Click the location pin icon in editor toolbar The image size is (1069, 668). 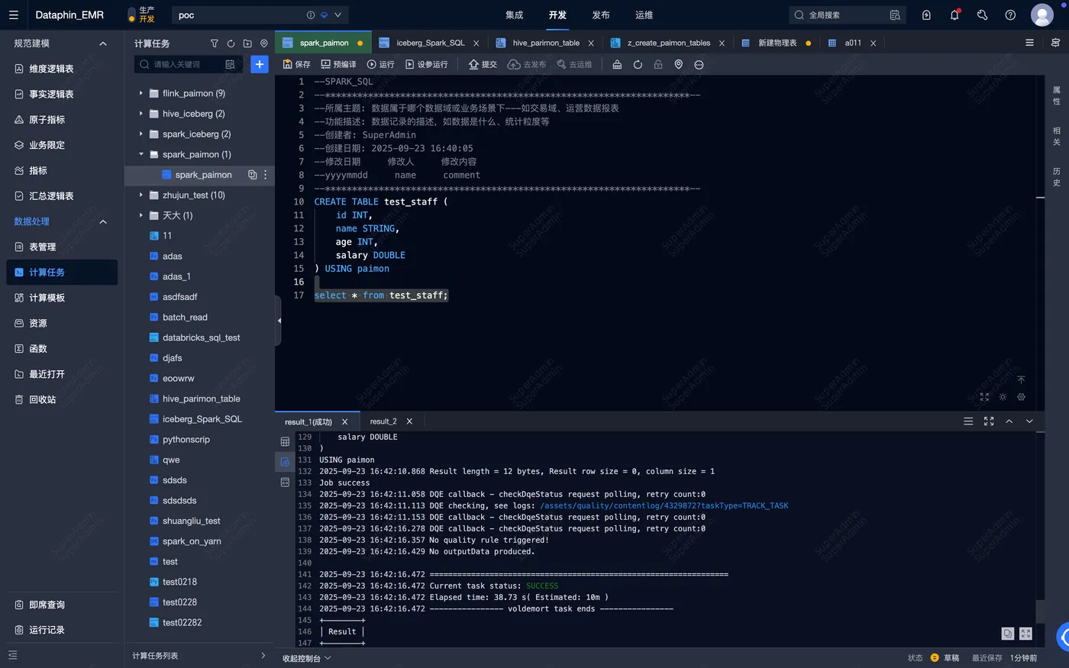click(x=678, y=64)
